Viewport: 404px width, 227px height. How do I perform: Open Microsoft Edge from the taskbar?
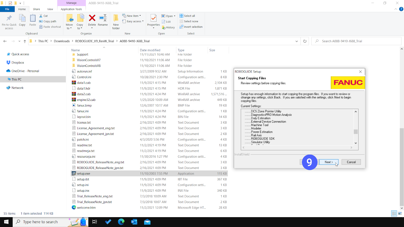121,222
